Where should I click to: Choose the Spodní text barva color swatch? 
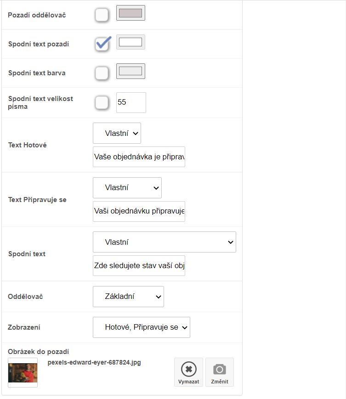tap(130, 71)
